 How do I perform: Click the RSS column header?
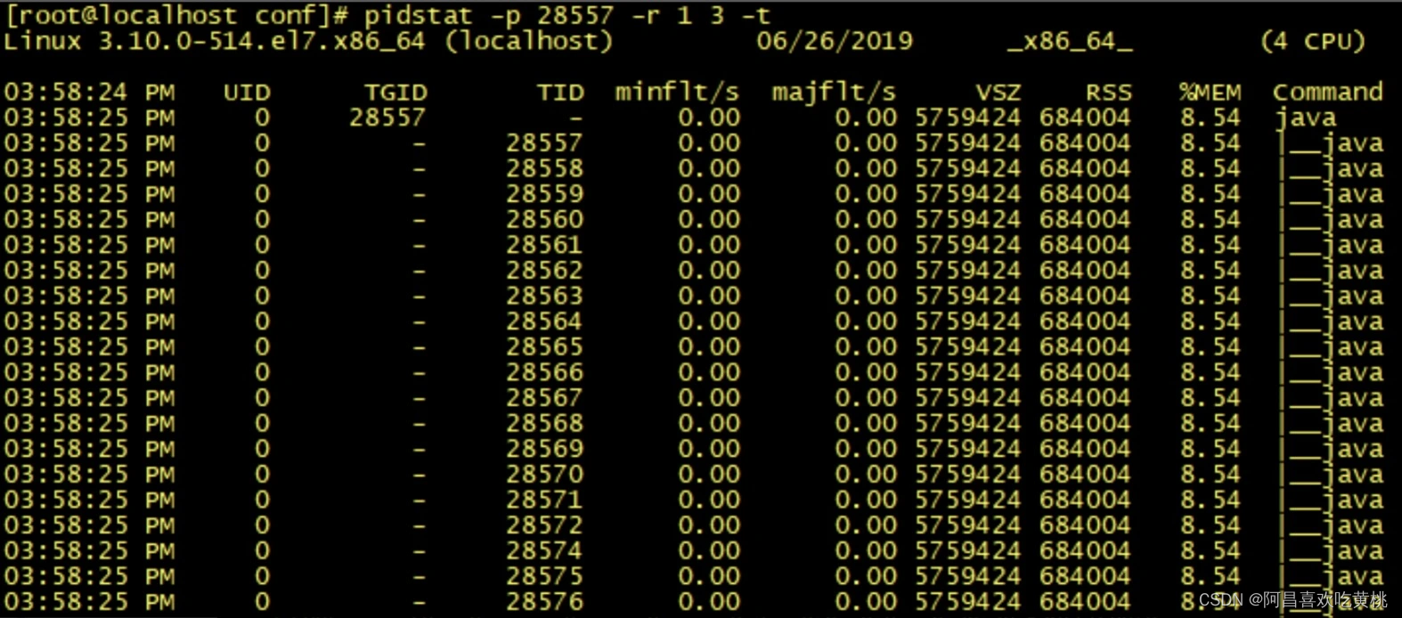(x=1108, y=93)
